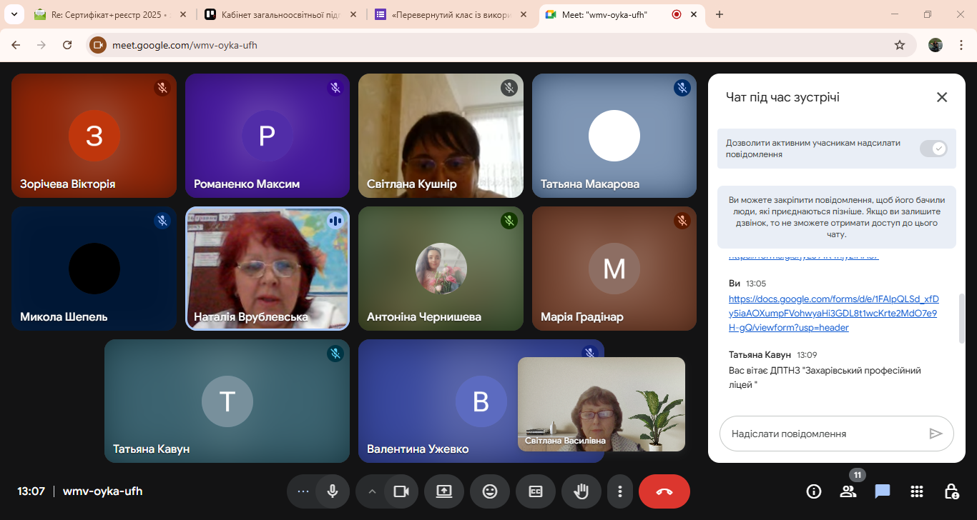Open the activities grid icon

pos(917,491)
